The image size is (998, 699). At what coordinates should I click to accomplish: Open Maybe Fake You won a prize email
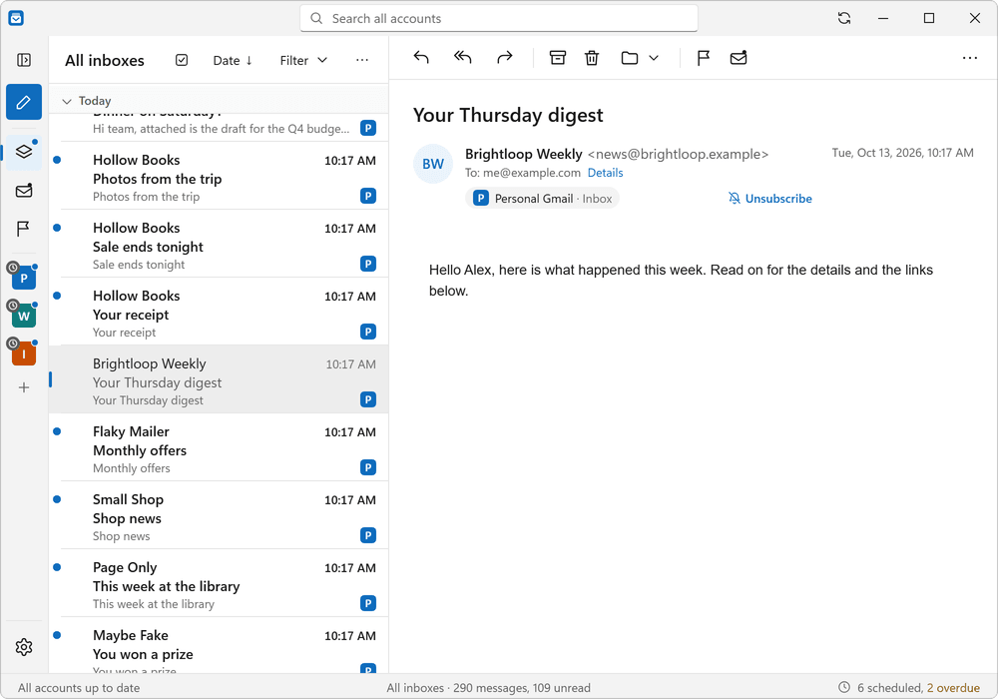tap(219, 647)
